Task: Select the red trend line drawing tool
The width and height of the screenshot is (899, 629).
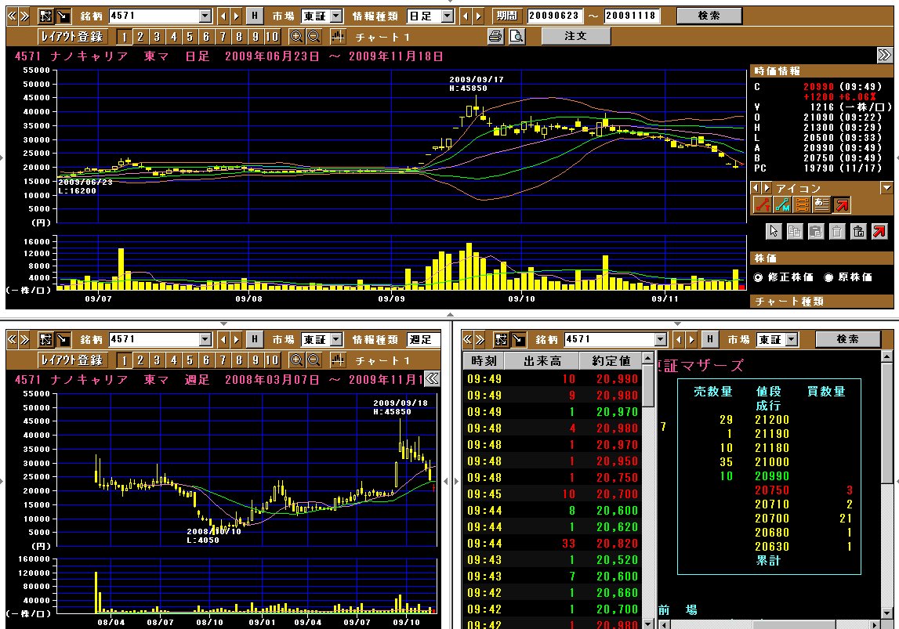Action: tap(761, 205)
